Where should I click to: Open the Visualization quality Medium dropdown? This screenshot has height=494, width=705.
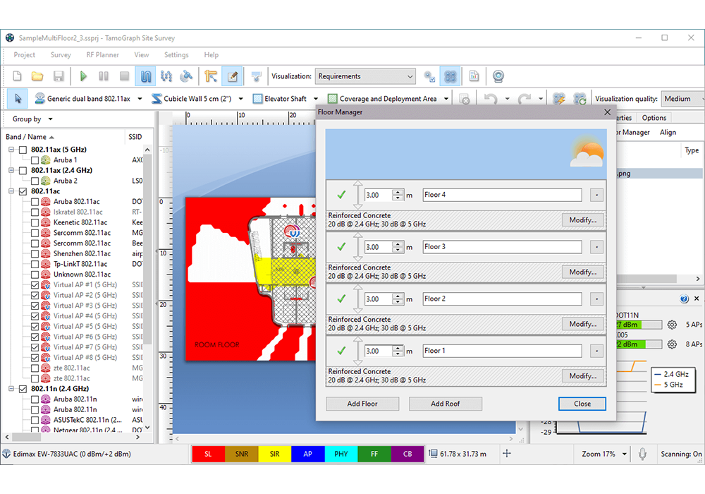(683, 99)
